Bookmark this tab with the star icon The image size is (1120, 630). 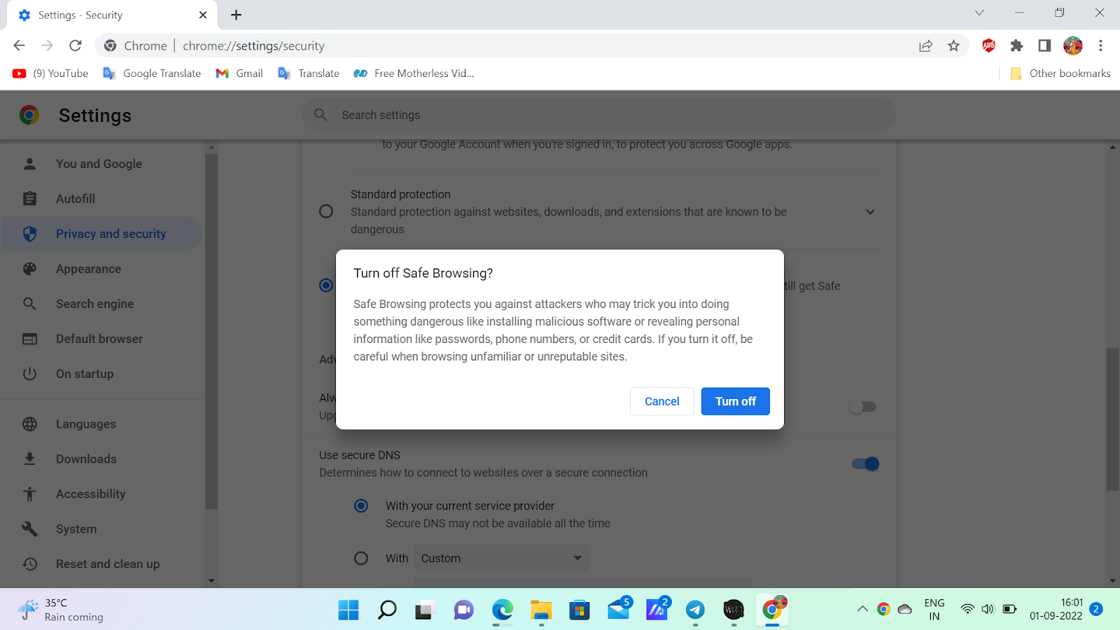pos(953,45)
